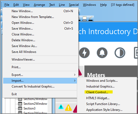
Task: Open the Arrange menu
Action: coord(39,5)
